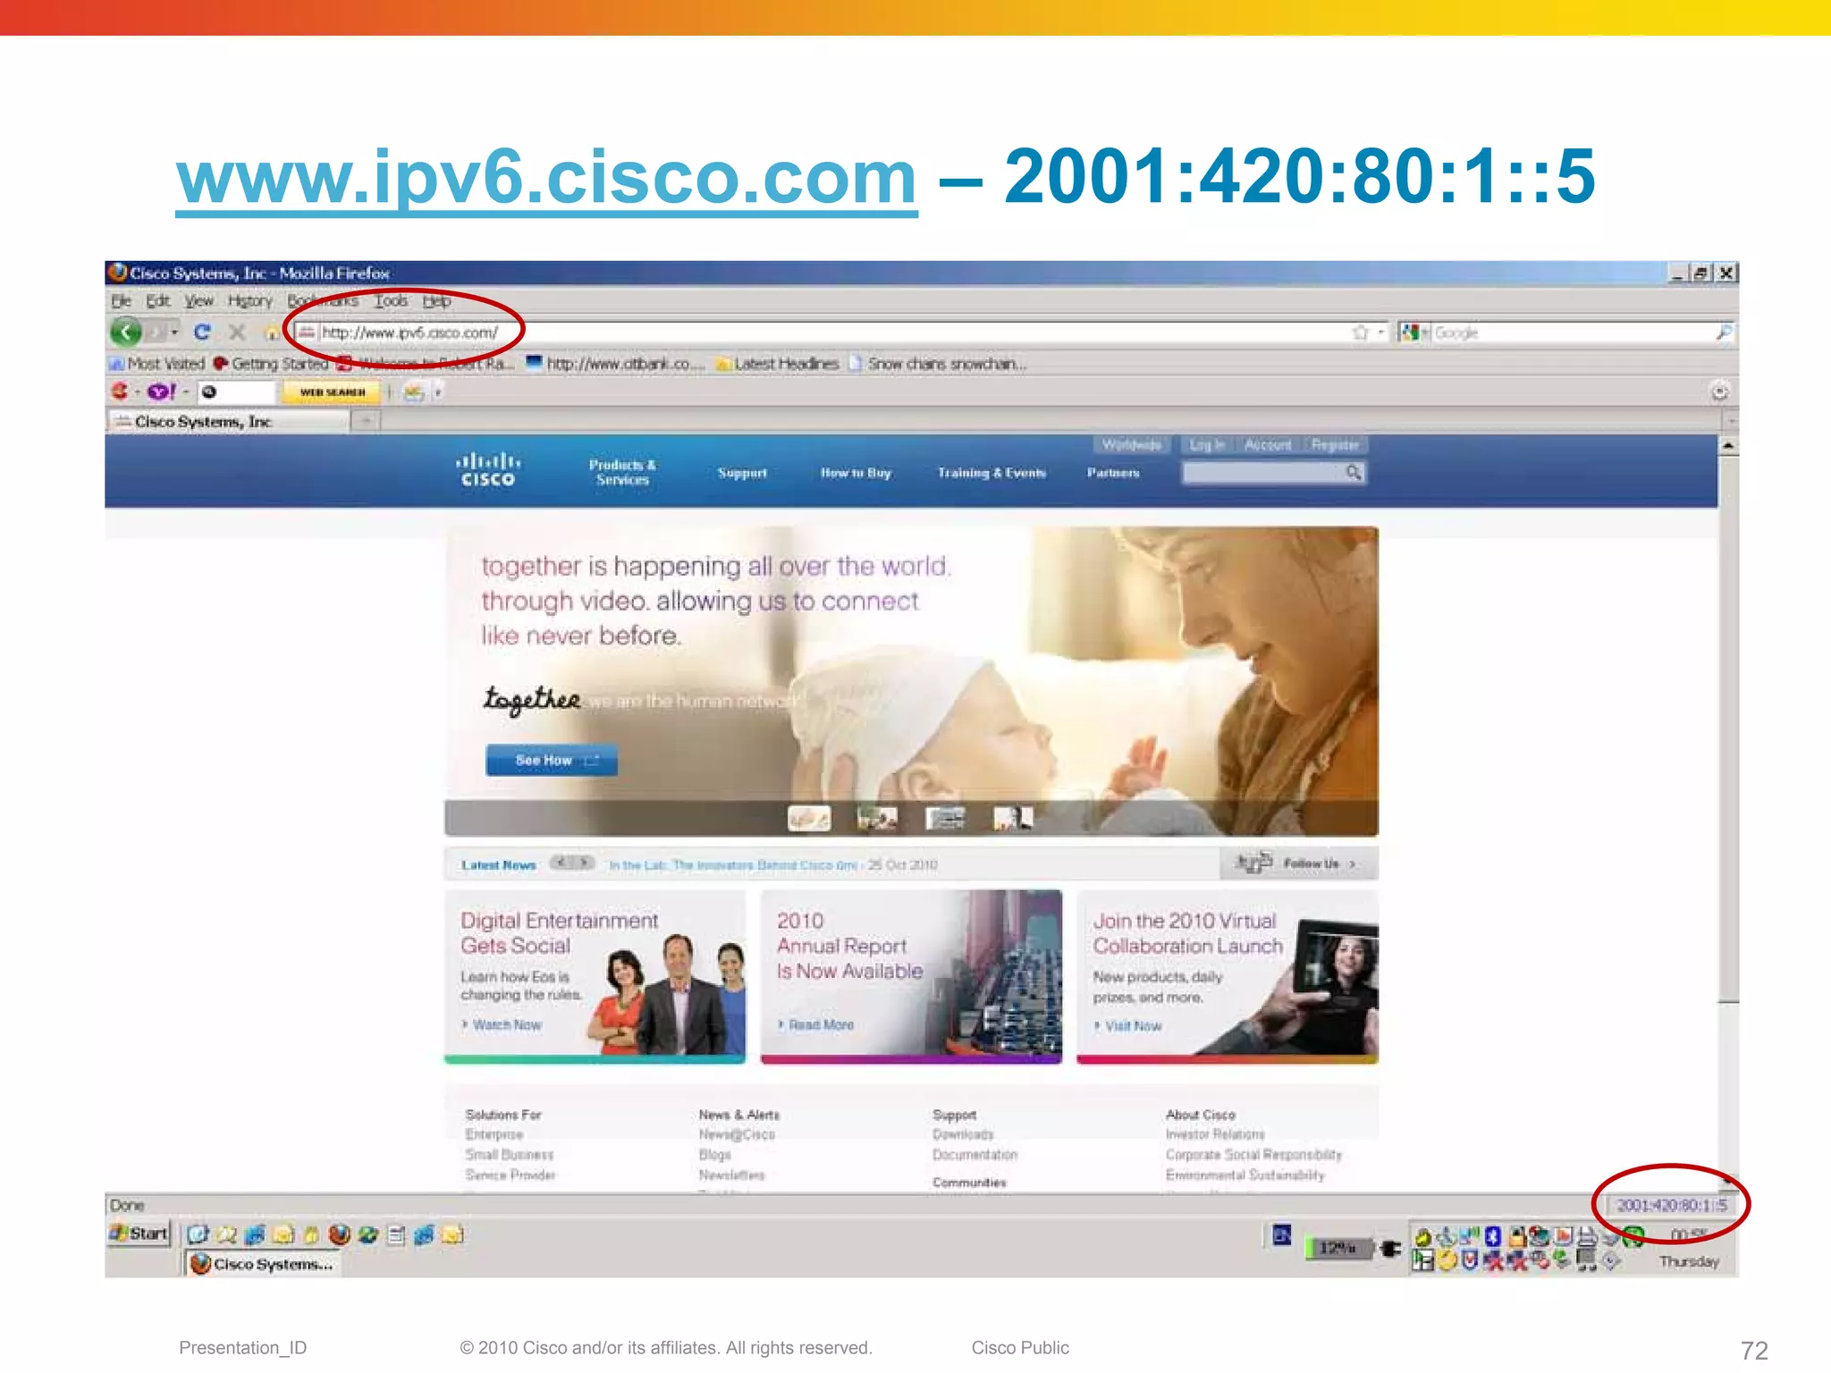This screenshot has height=1373, width=1831.
Task: Select first banner carousel thumbnail
Action: pos(809,818)
